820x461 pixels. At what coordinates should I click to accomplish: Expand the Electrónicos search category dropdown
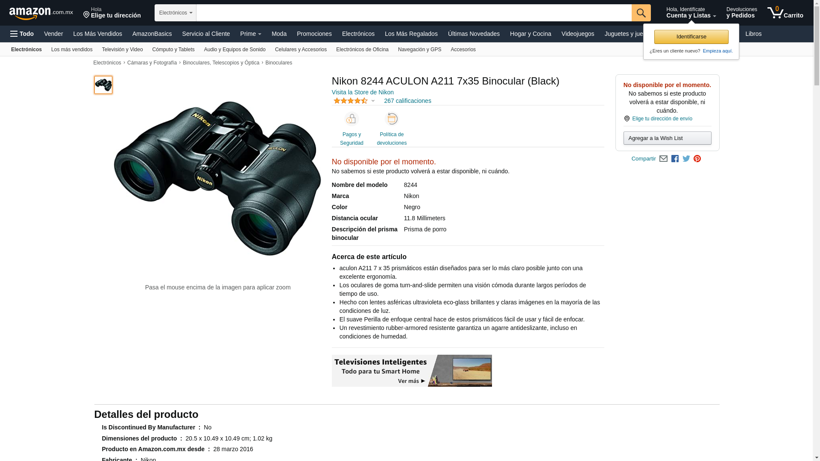[176, 13]
